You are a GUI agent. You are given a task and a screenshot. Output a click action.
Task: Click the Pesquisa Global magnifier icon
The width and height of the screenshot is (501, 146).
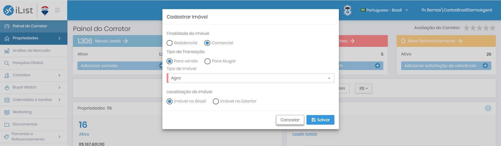coord(7,63)
